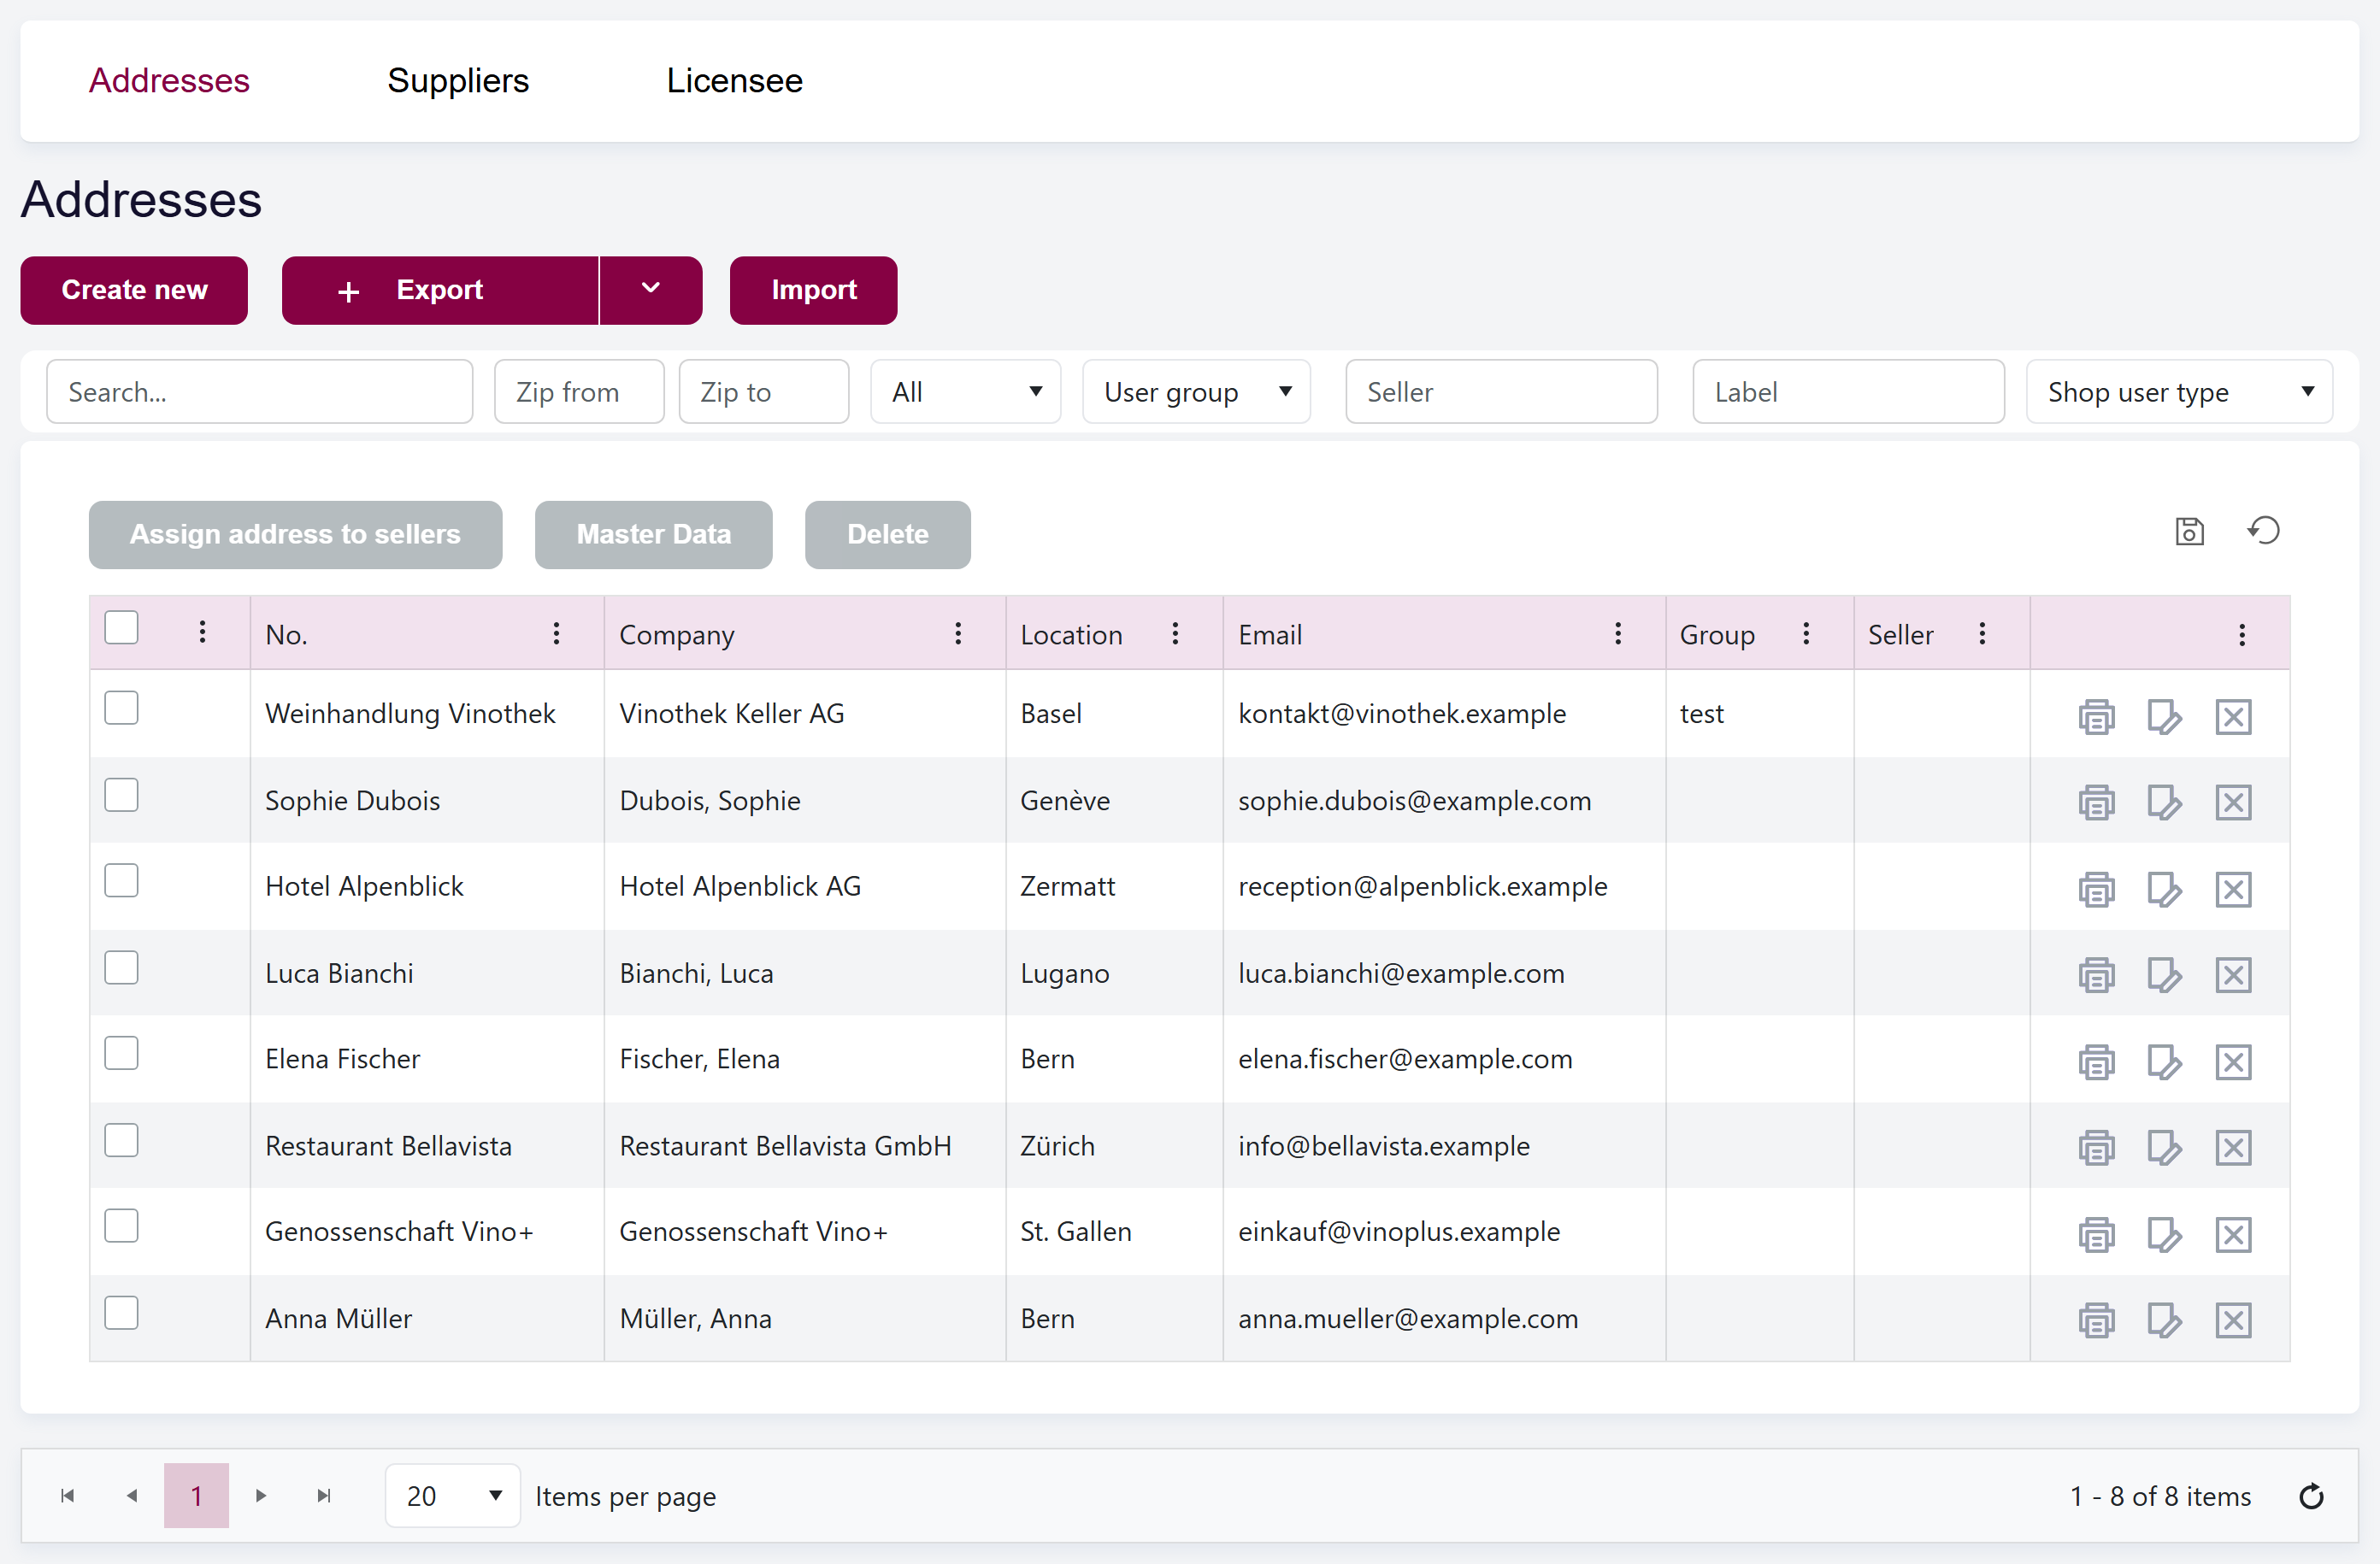Click print icon for Elena Fischer row
This screenshot has width=2380, height=1564.
tap(2096, 1062)
